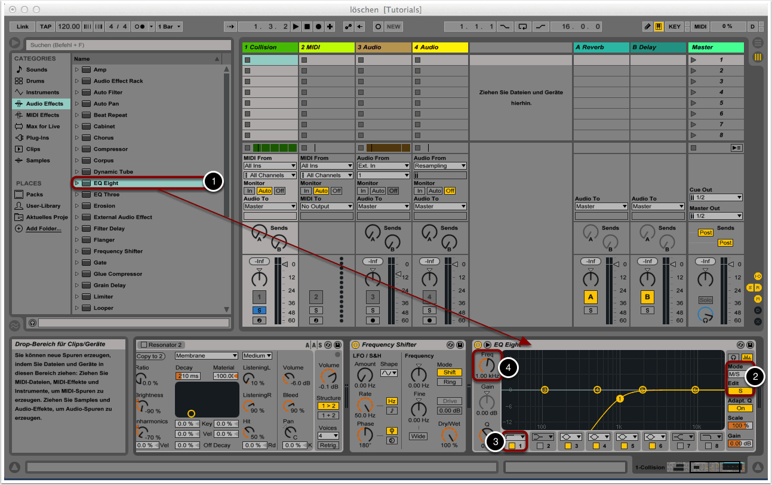Launch Master scene 1 play triangle

pos(693,60)
